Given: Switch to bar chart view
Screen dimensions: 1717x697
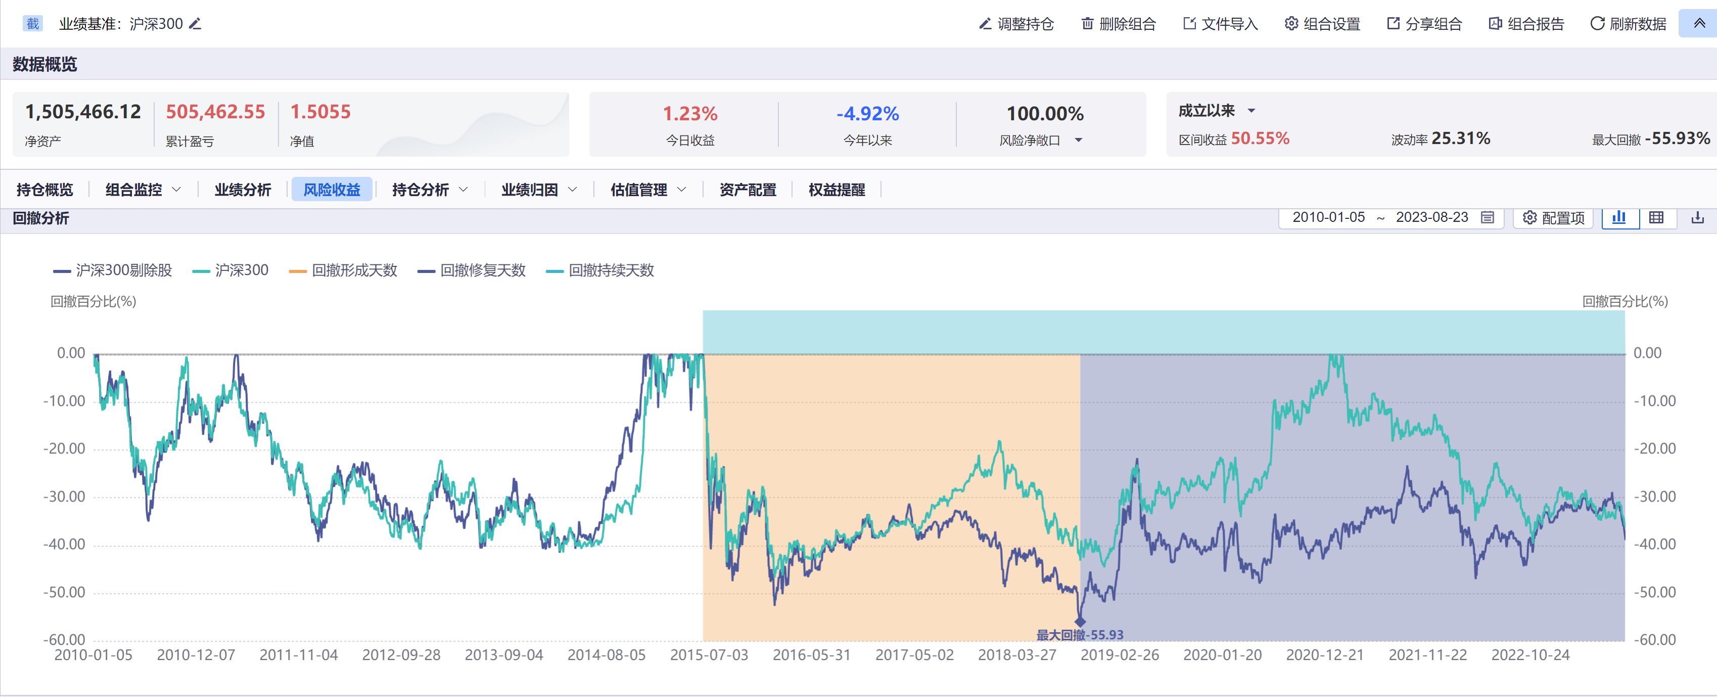Looking at the screenshot, I should [1619, 218].
